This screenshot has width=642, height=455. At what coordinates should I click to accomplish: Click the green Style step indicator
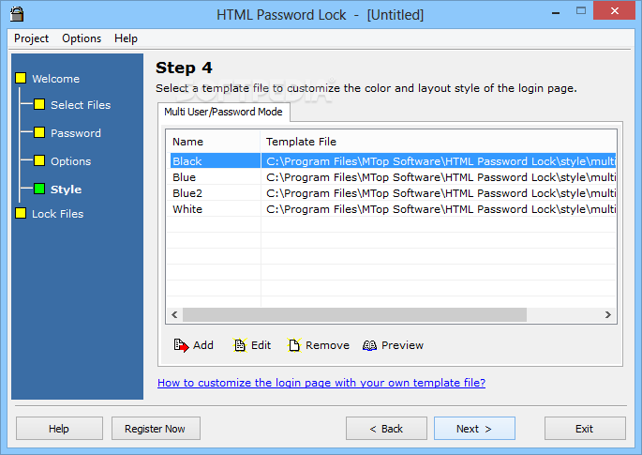(x=39, y=189)
